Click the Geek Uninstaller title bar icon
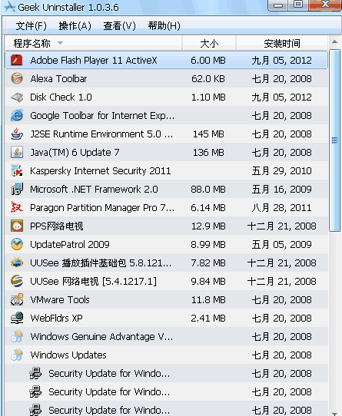342x416 pixels. pyautogui.click(x=9, y=7)
